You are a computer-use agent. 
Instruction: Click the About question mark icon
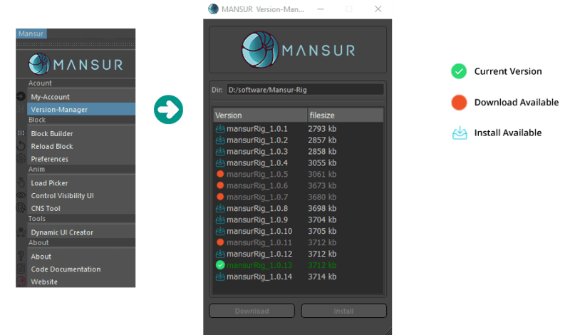(x=21, y=256)
